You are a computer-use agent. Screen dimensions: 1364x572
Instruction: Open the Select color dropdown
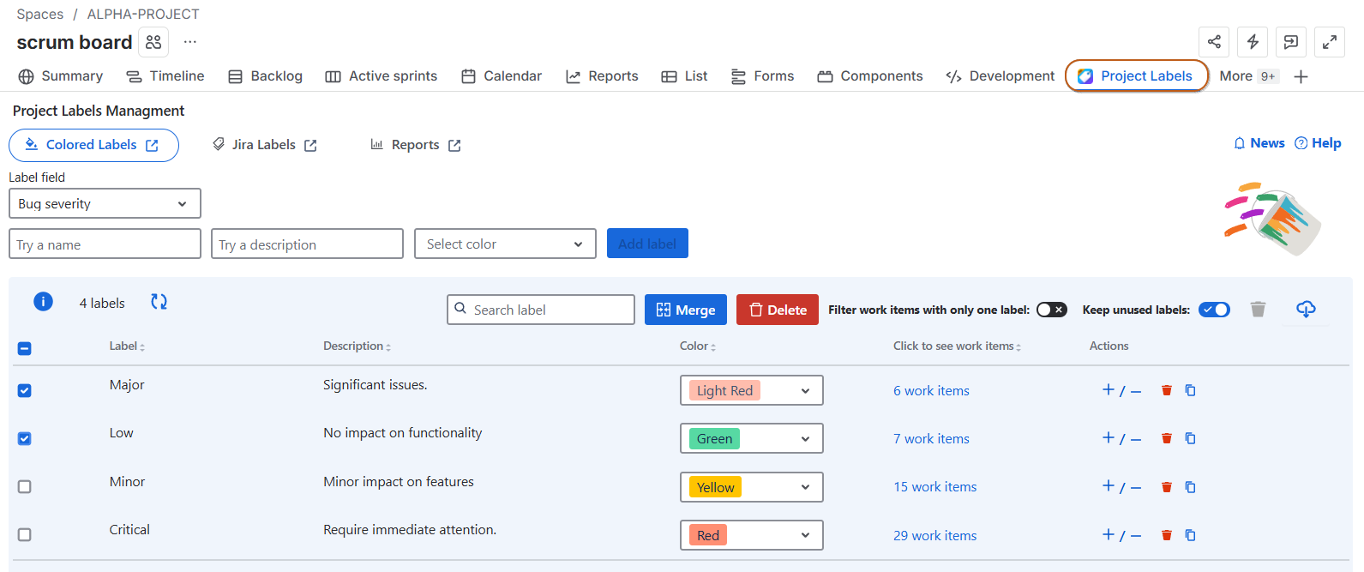pyautogui.click(x=505, y=244)
